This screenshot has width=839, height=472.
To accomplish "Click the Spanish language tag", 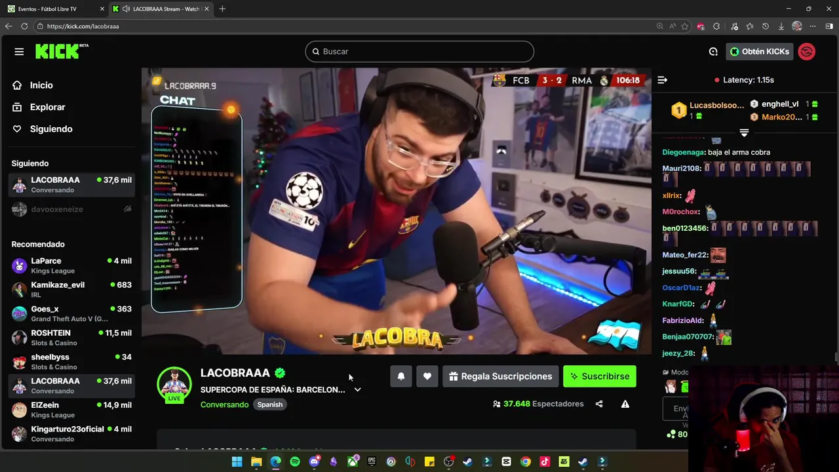I will point(269,404).
